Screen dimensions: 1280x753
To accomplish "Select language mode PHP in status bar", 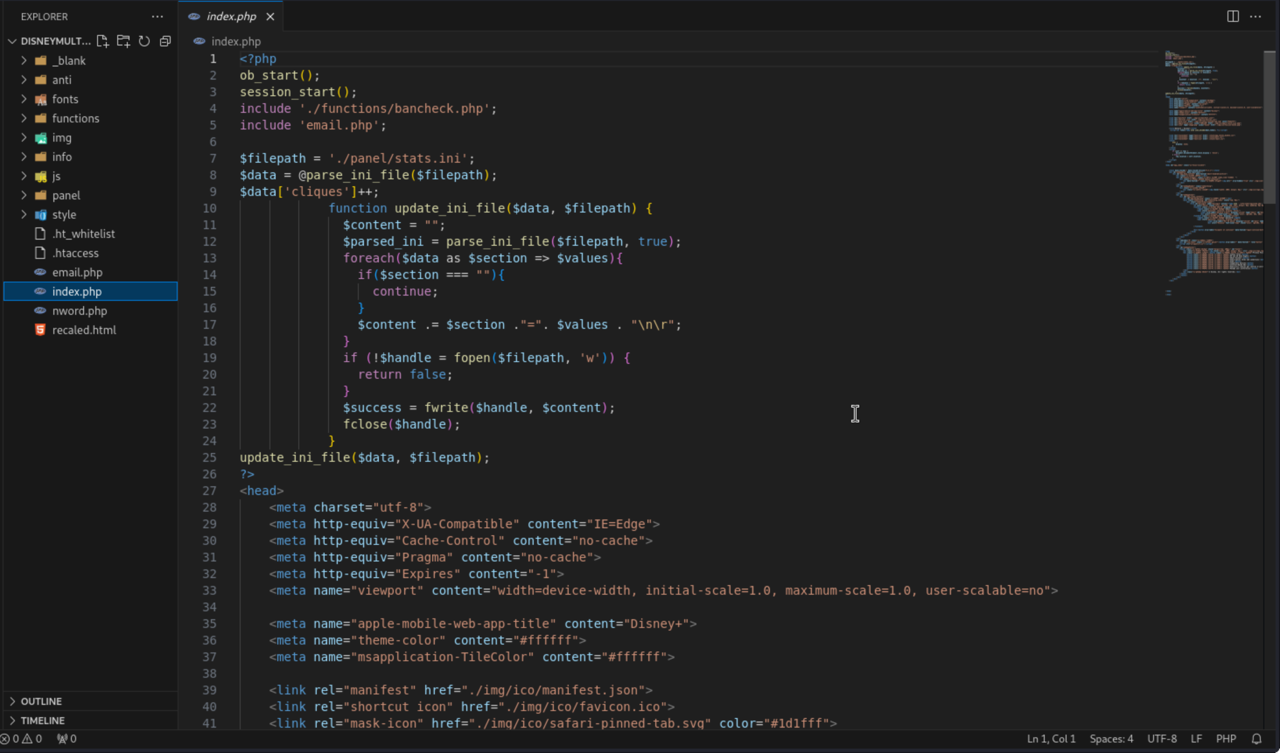I will click(1226, 739).
